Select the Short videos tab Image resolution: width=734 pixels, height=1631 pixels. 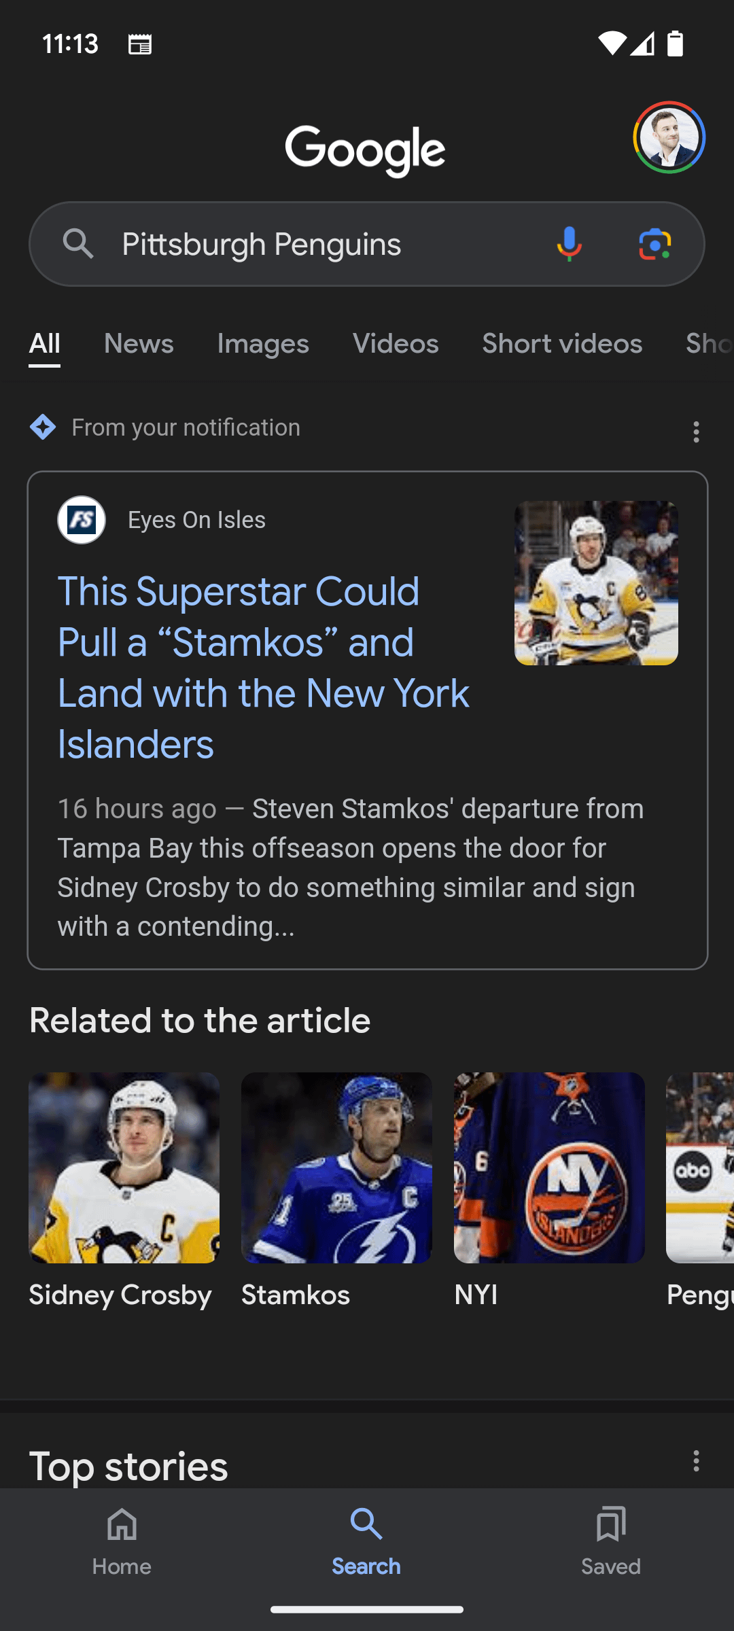(562, 344)
